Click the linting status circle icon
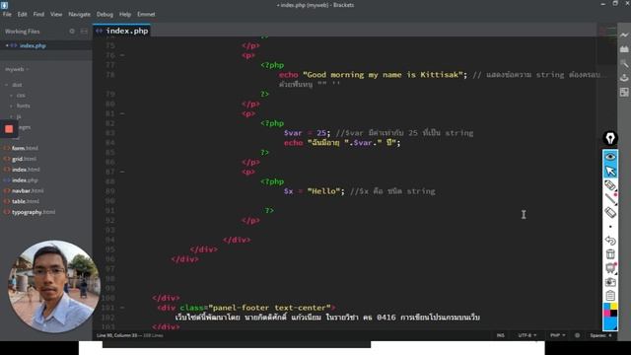Image resolution: width=631 pixels, height=355 pixels. (578, 335)
